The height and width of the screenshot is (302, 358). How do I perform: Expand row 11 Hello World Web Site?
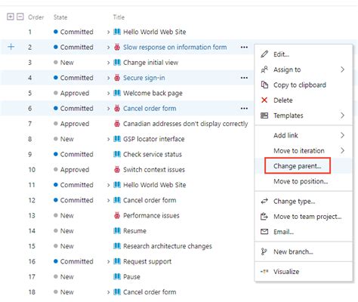108,185
